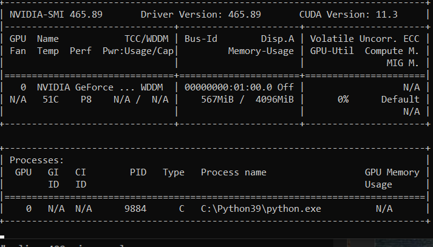This screenshot has height=247, width=433.
Task: Click the Memory-Usage column header
Action: click(261, 51)
